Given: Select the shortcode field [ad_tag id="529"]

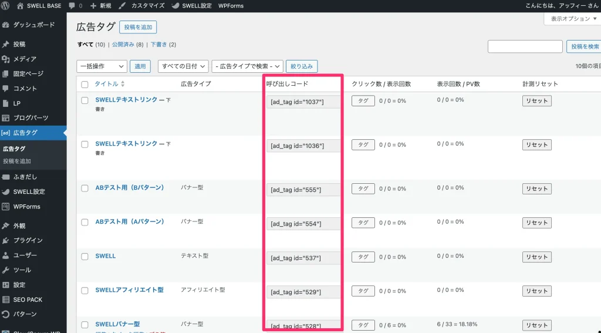Looking at the screenshot, I should coord(303,292).
